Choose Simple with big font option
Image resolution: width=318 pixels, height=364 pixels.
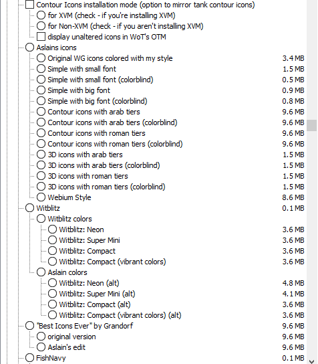pos(41,90)
